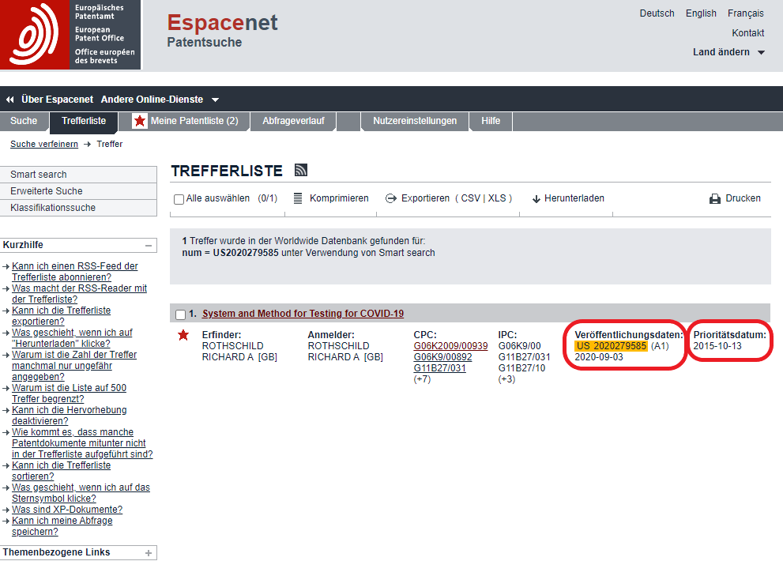Tick the checkbox for result 1
The height and width of the screenshot is (561, 783).
181,314
